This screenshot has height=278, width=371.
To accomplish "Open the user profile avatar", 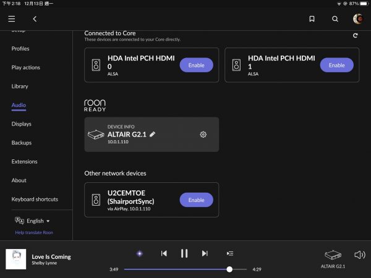I will [358, 19].
